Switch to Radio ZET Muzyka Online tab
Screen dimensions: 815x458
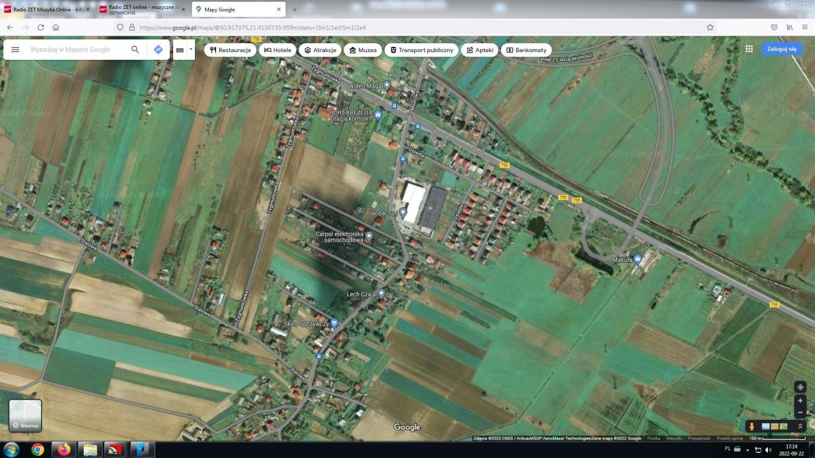click(46, 10)
